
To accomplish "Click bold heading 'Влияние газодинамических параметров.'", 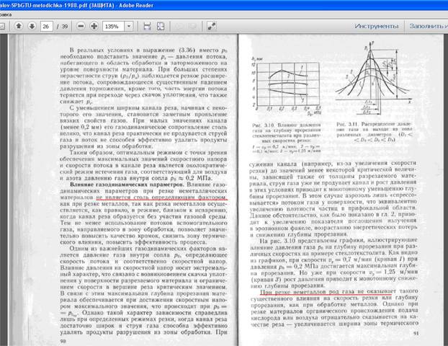I will [127, 185].
